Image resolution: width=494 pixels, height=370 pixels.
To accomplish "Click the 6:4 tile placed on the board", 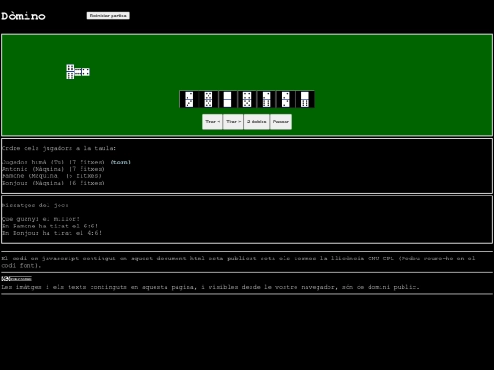I will click(x=82, y=72).
